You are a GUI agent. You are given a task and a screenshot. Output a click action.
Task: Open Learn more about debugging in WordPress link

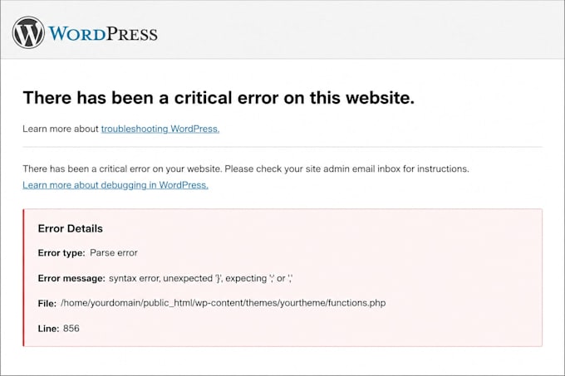115,185
